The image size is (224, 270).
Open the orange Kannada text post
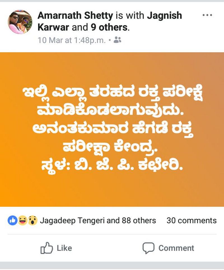click(x=112, y=129)
